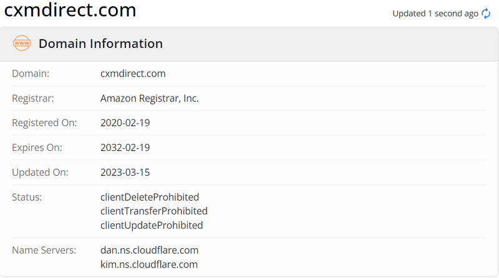Click updated date 2023-03-15

pyautogui.click(x=125, y=173)
